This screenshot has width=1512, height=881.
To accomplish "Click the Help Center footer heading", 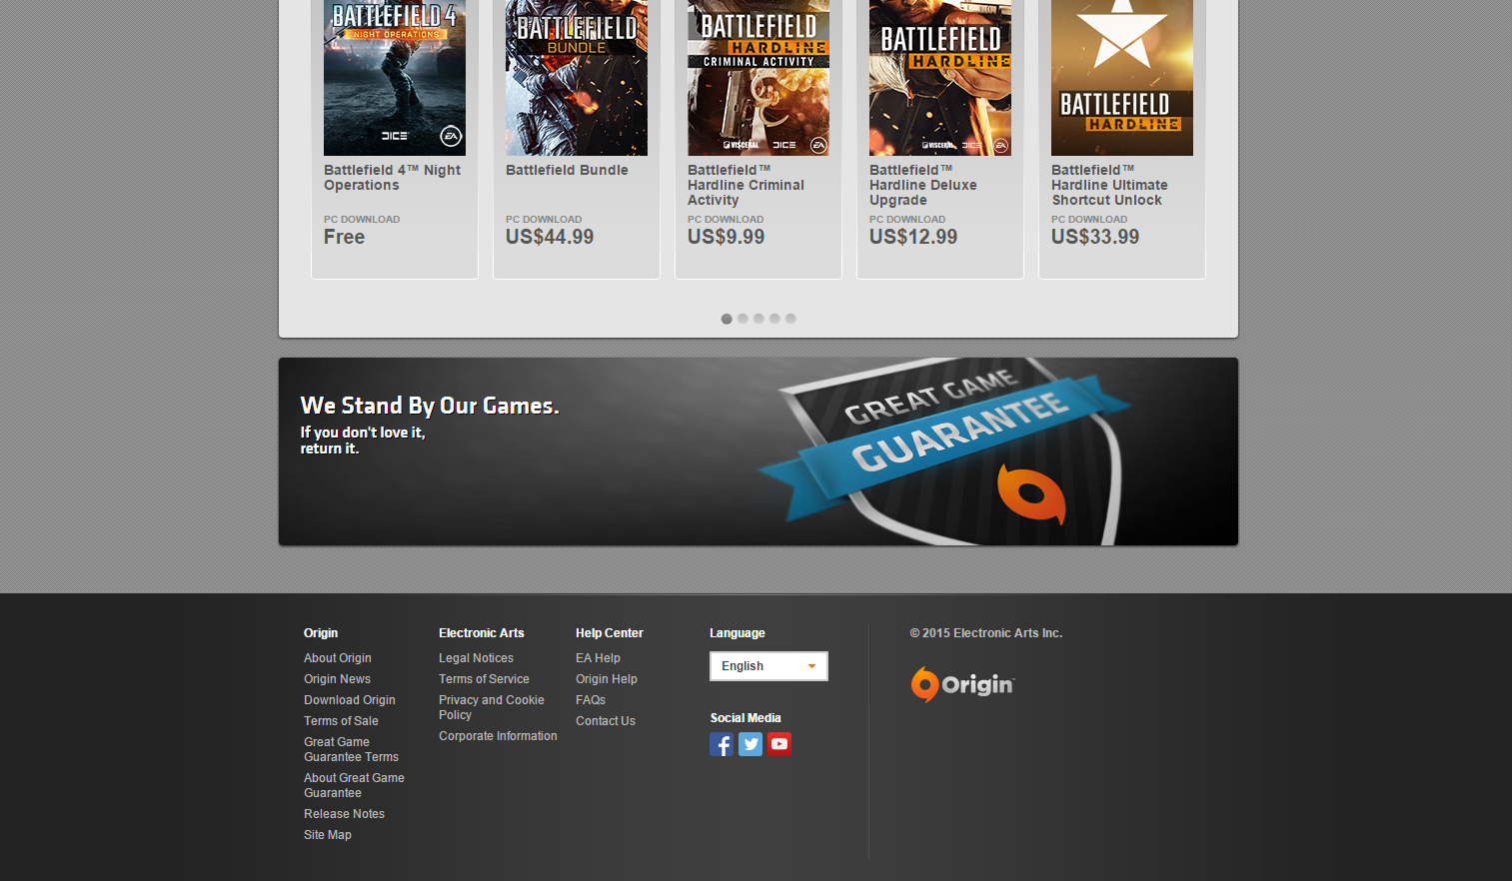I will coord(610,633).
